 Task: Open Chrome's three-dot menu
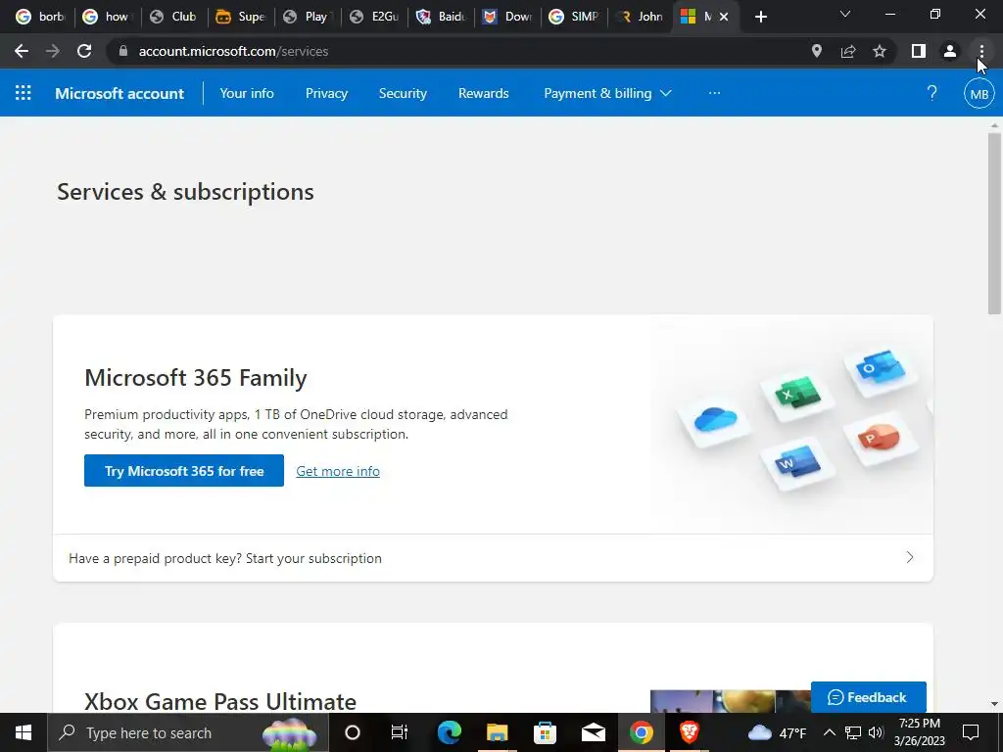coord(981,51)
